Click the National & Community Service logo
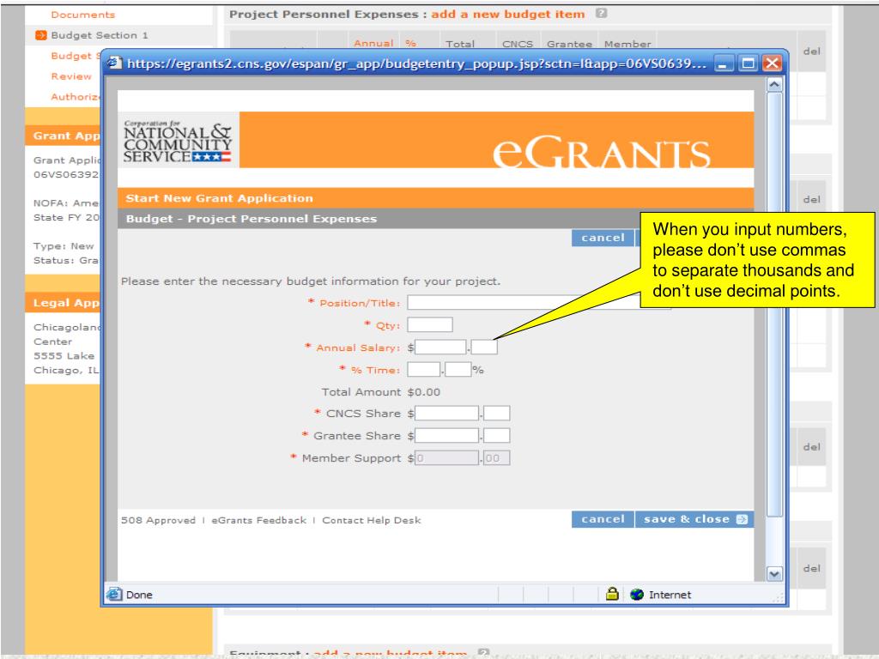Image resolution: width=879 pixels, height=659 pixels. pyautogui.click(x=177, y=142)
